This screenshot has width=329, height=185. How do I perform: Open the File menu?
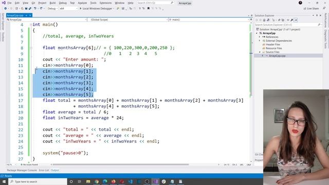(x=9, y=3)
